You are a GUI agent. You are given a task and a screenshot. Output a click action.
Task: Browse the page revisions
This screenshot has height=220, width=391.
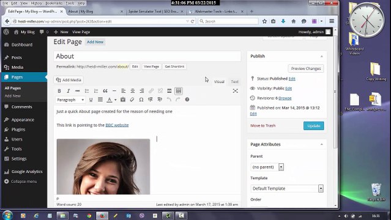point(285,98)
